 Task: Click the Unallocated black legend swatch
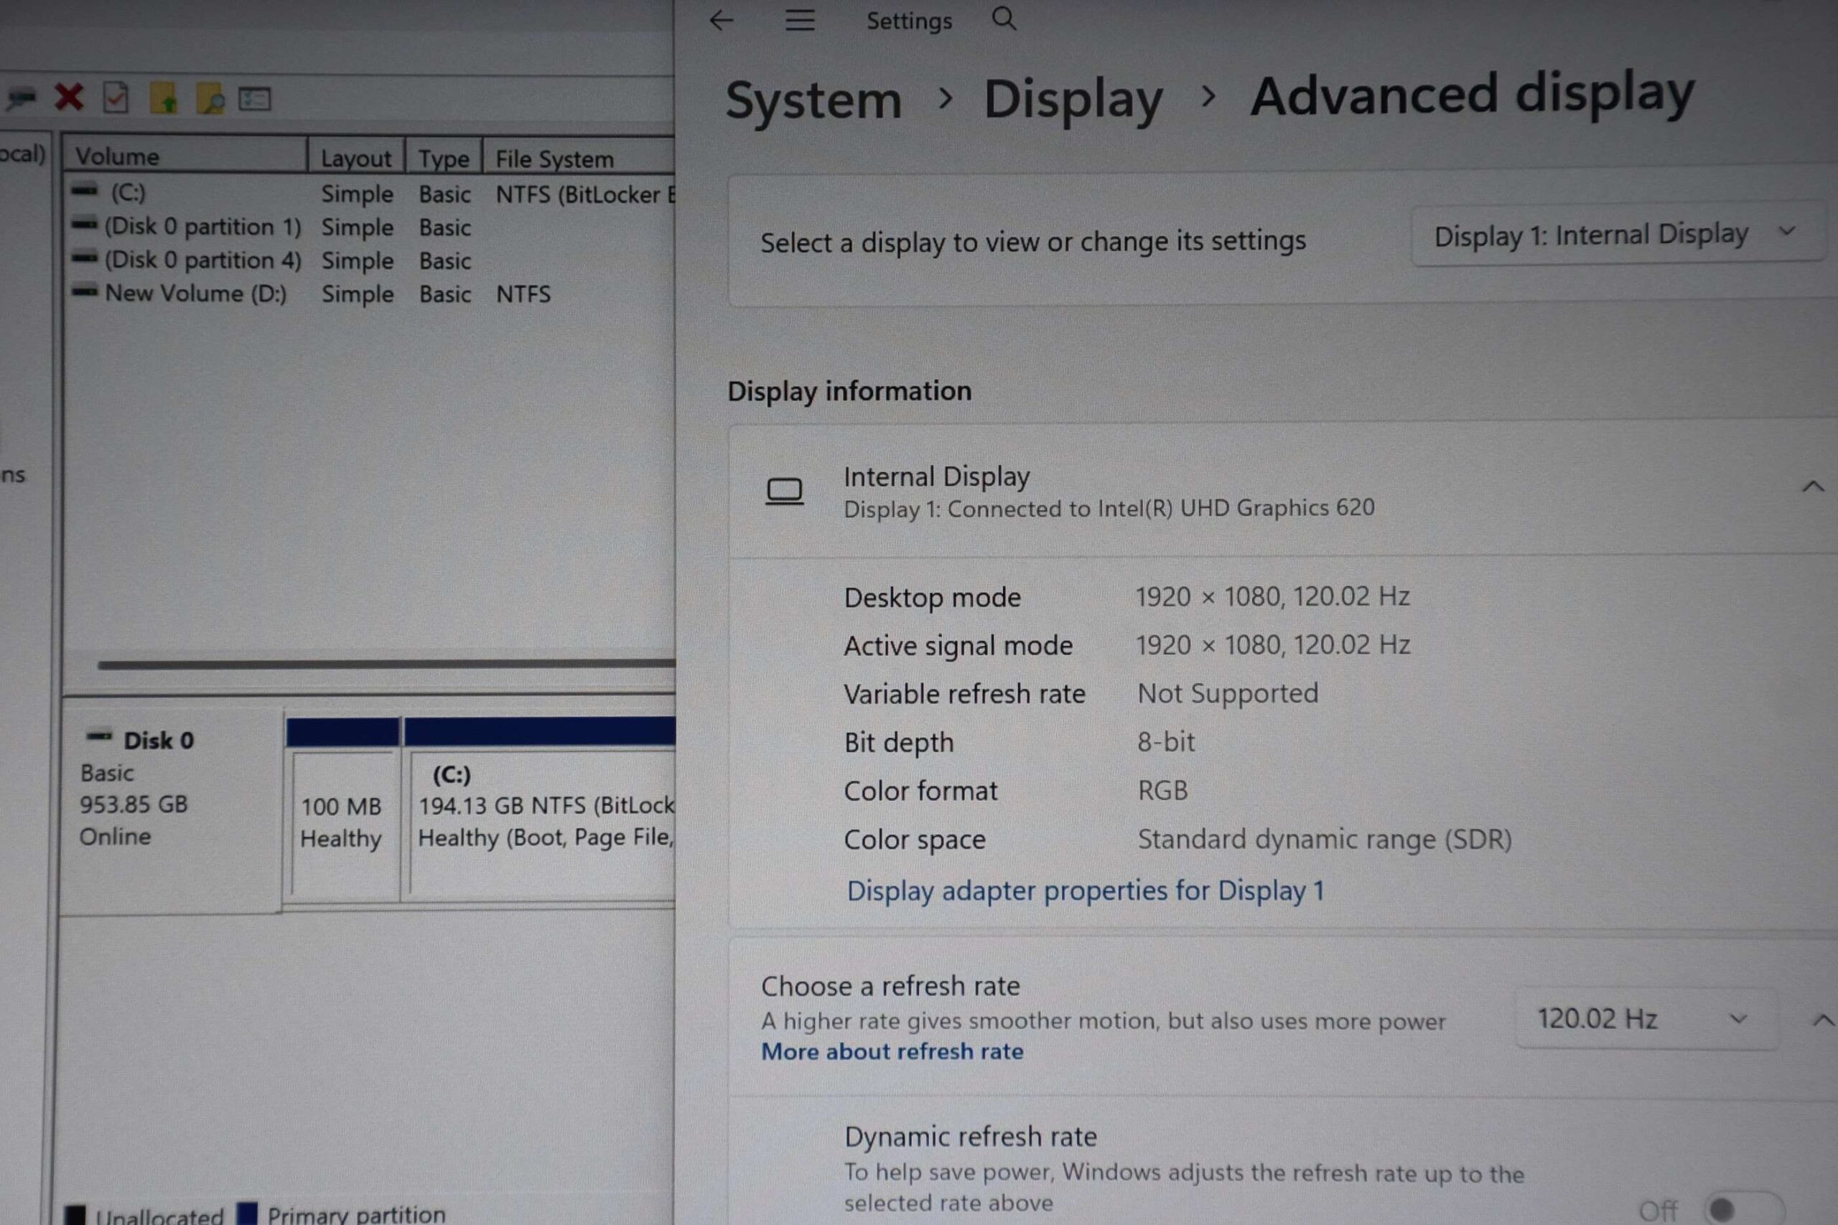[75, 1215]
